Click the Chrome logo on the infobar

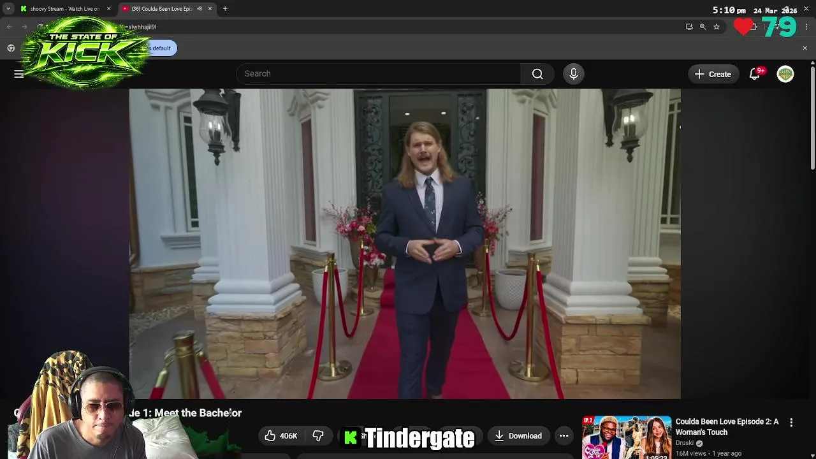tap(11, 48)
